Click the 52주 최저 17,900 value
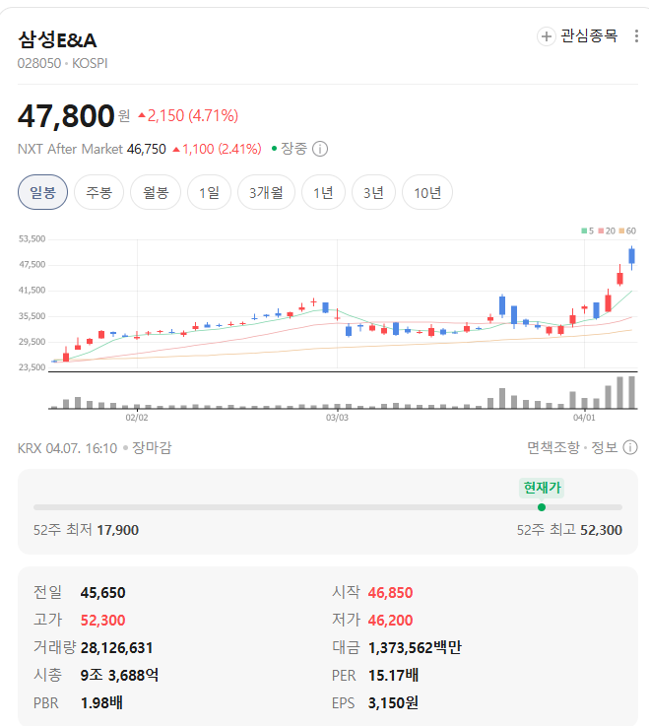The height and width of the screenshot is (726, 649). coord(118,530)
